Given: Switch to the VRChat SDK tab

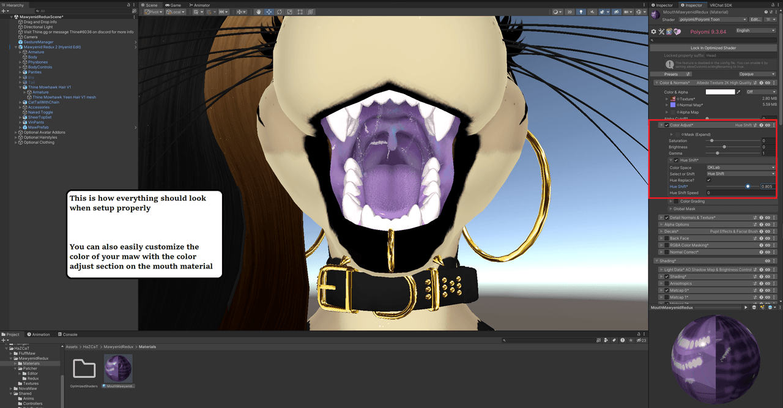Looking at the screenshot, I should tap(719, 5).
